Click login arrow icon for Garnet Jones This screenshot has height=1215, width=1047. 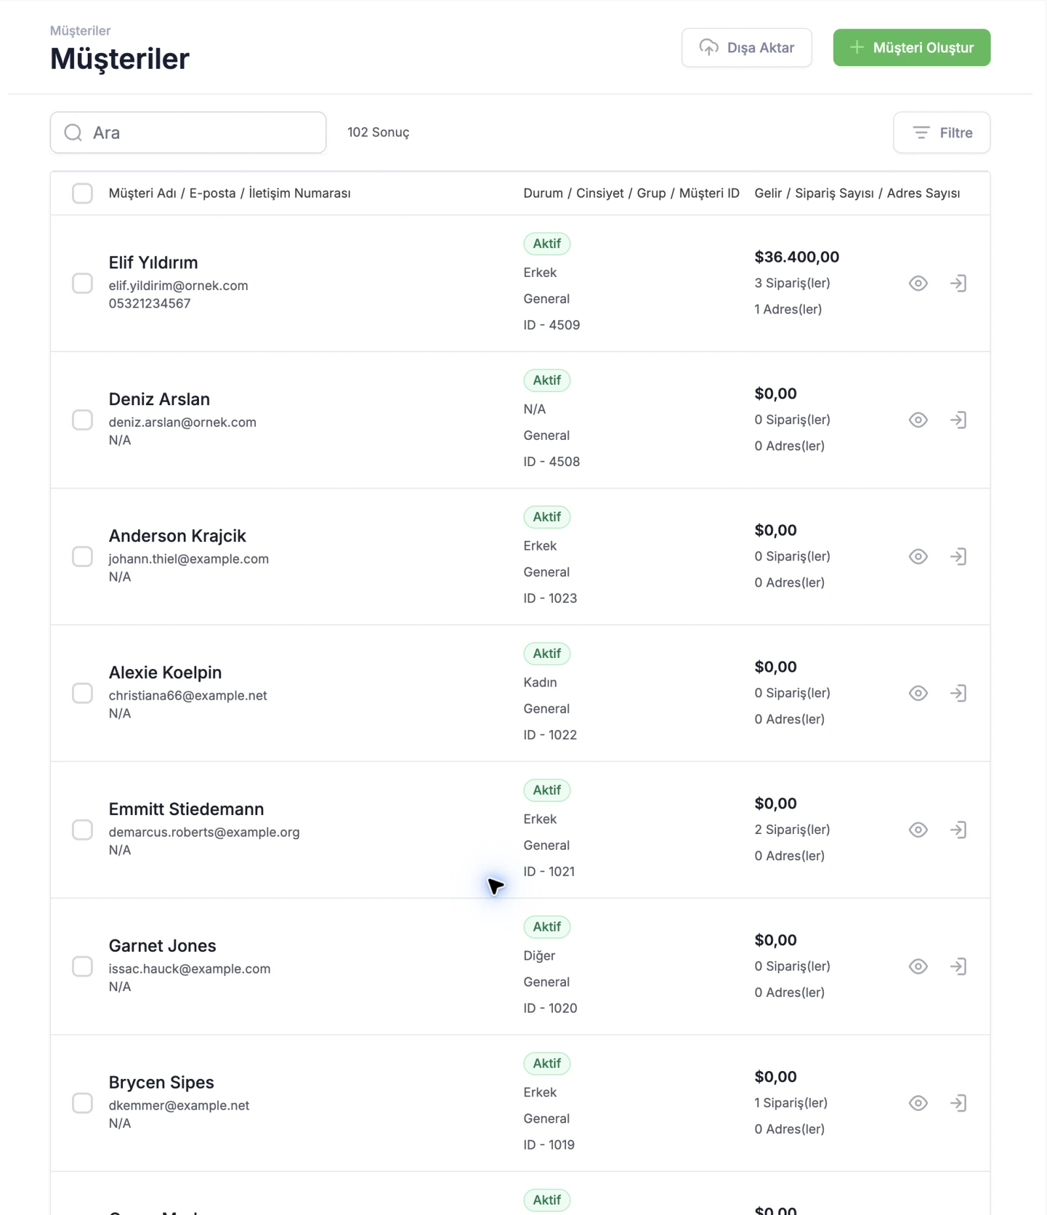coord(958,967)
